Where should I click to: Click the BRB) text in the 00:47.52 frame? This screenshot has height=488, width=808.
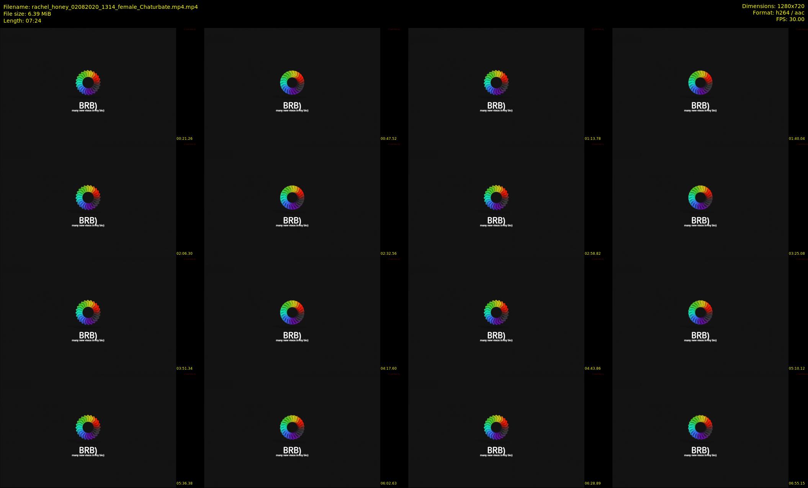click(292, 105)
